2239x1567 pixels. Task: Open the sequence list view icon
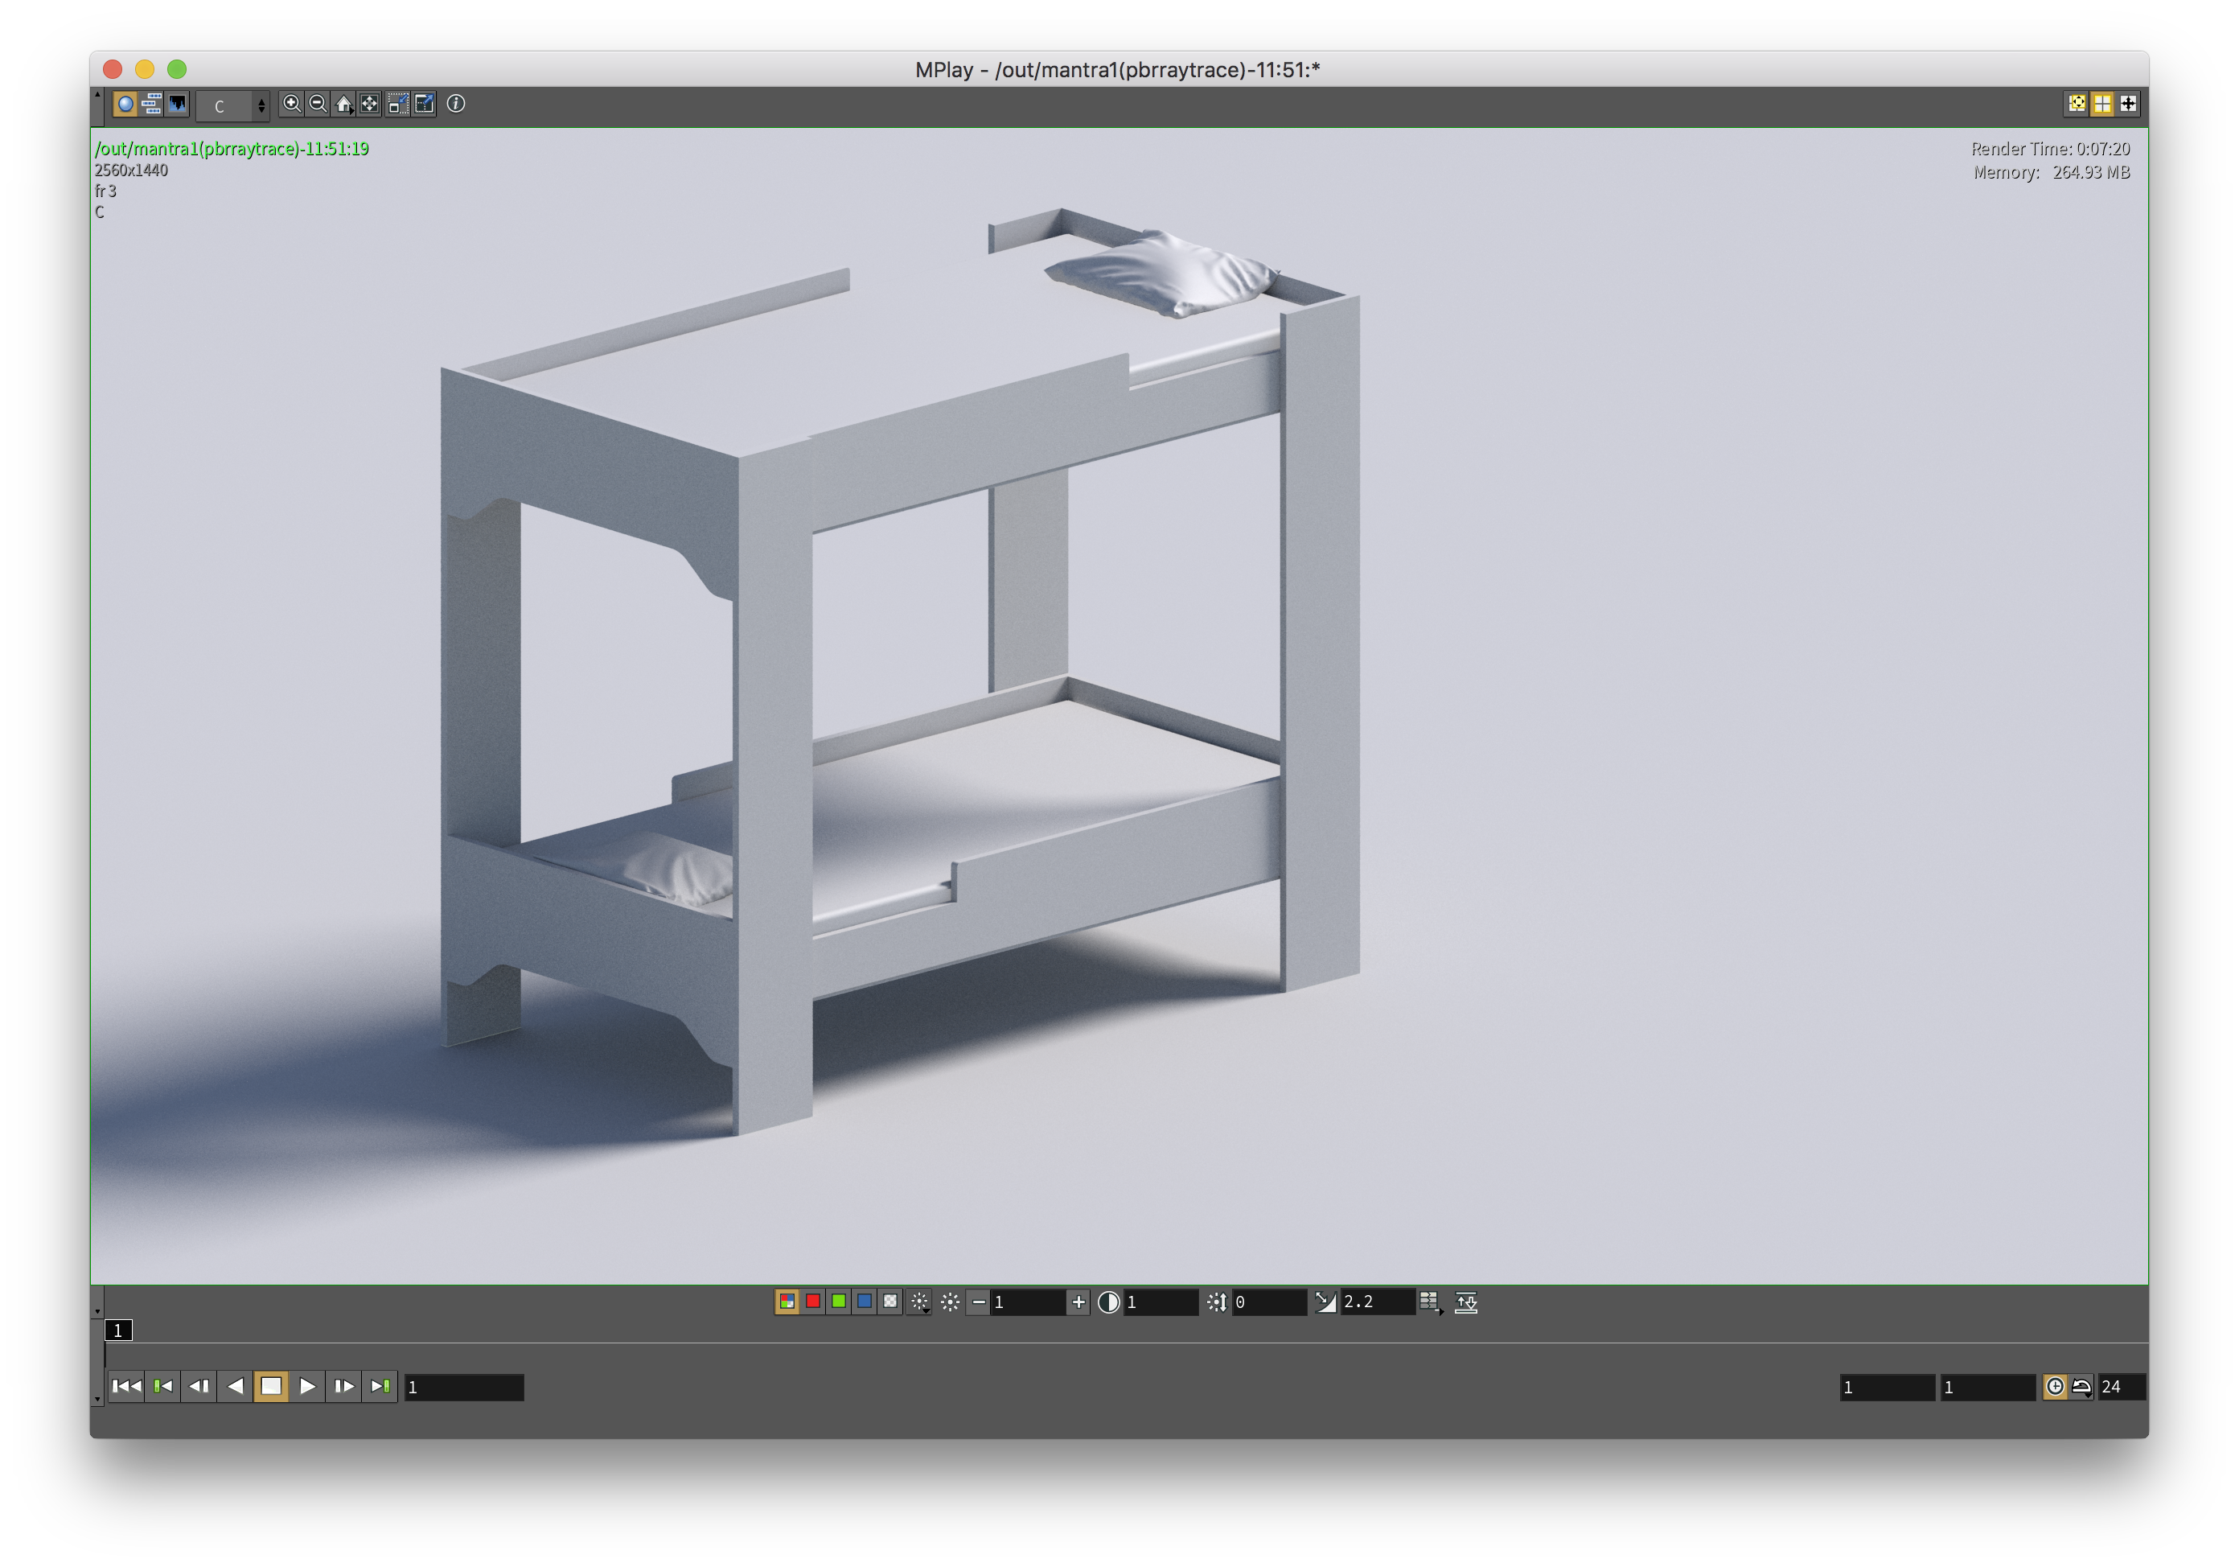(151, 103)
